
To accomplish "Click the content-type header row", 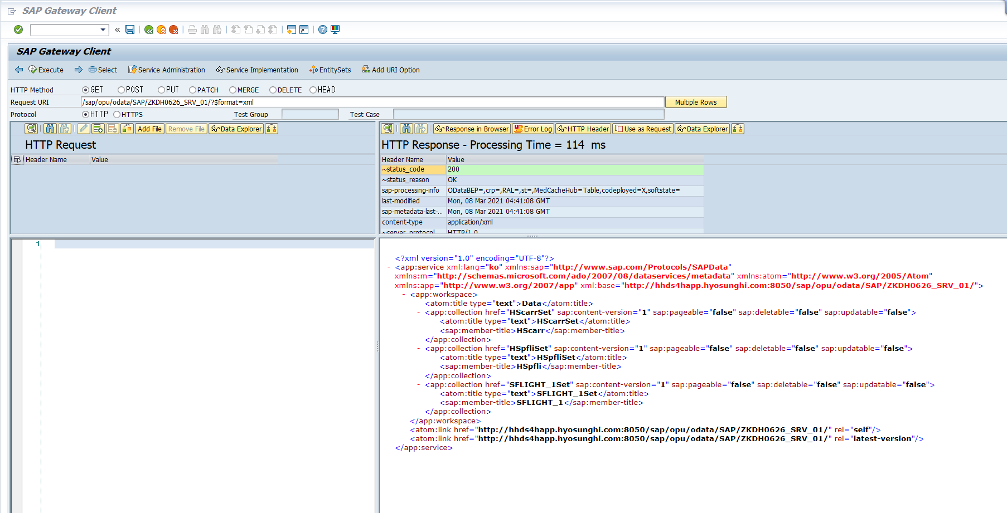I will 542,222.
